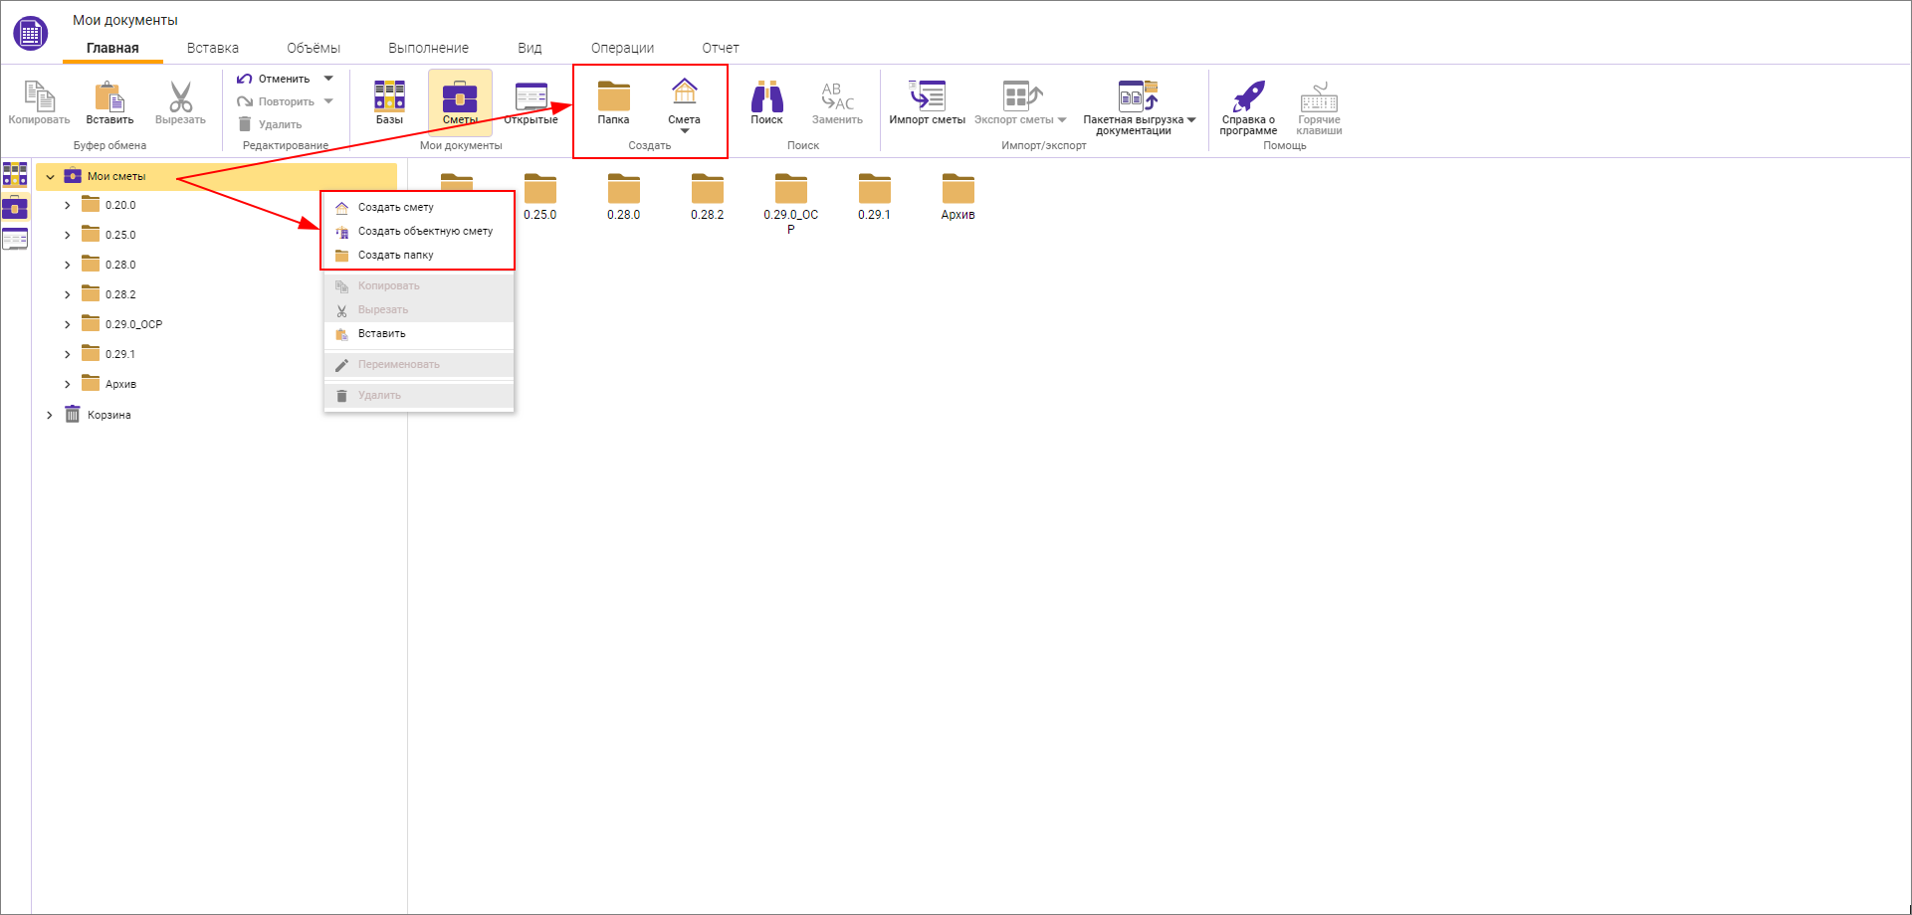This screenshot has width=1912, height=915.
Task: Click Удалить in the Редактирование group
Action: click(x=270, y=124)
